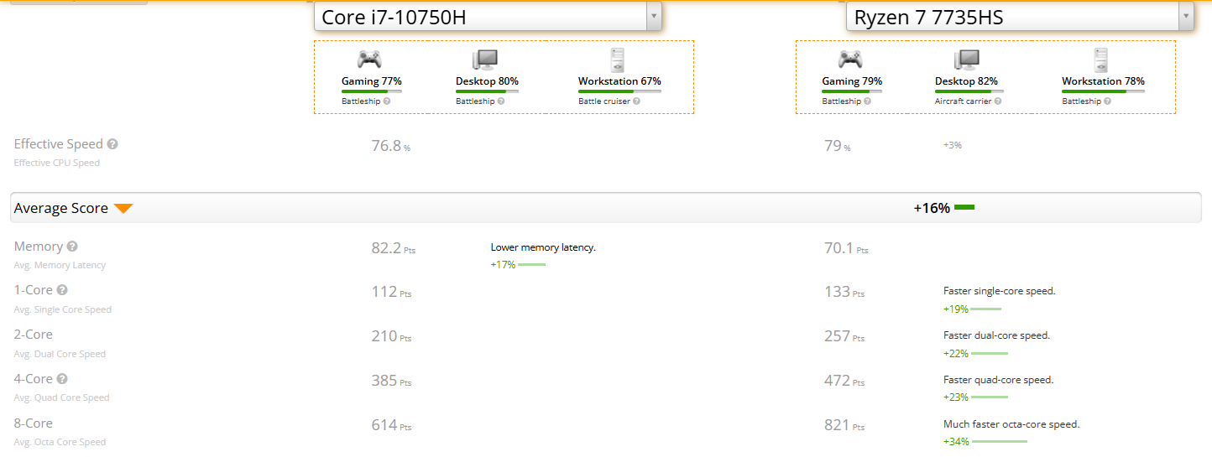Image resolution: width=1212 pixels, height=457 pixels.
Task: Click help icon beside Battle cruiser
Action: coord(637,101)
